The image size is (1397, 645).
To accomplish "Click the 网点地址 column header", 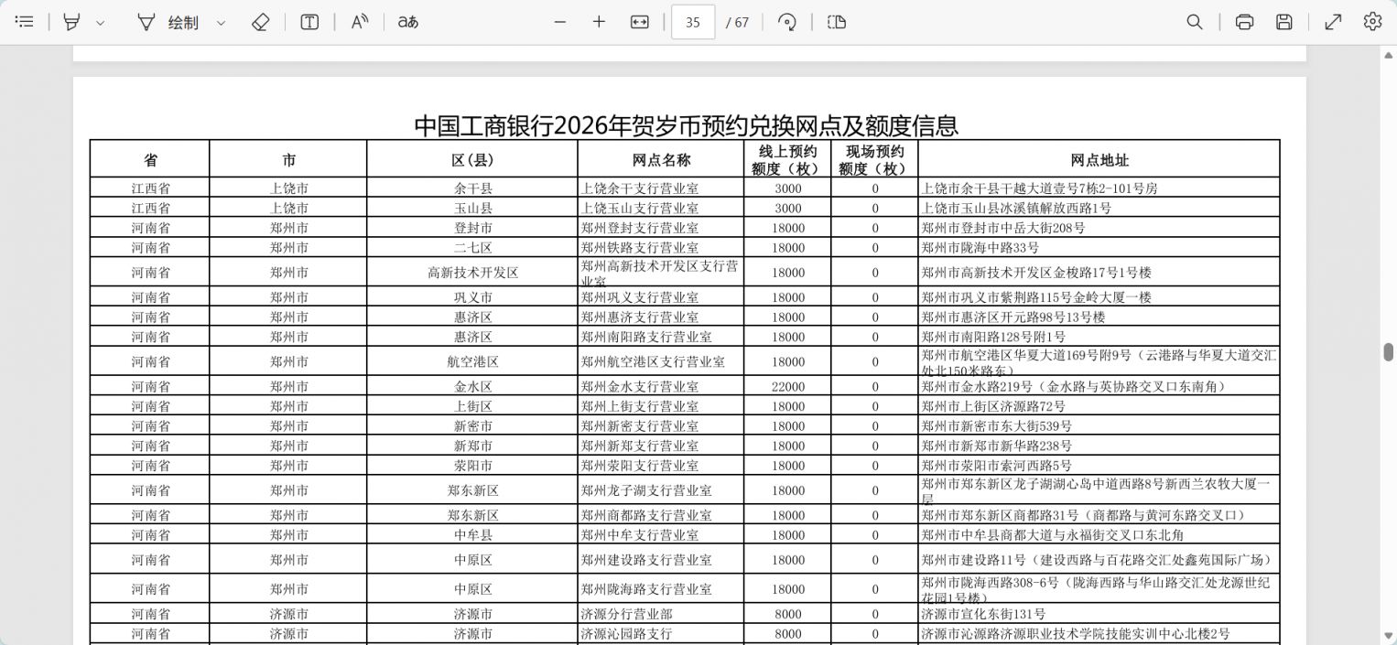I will pos(1099,160).
